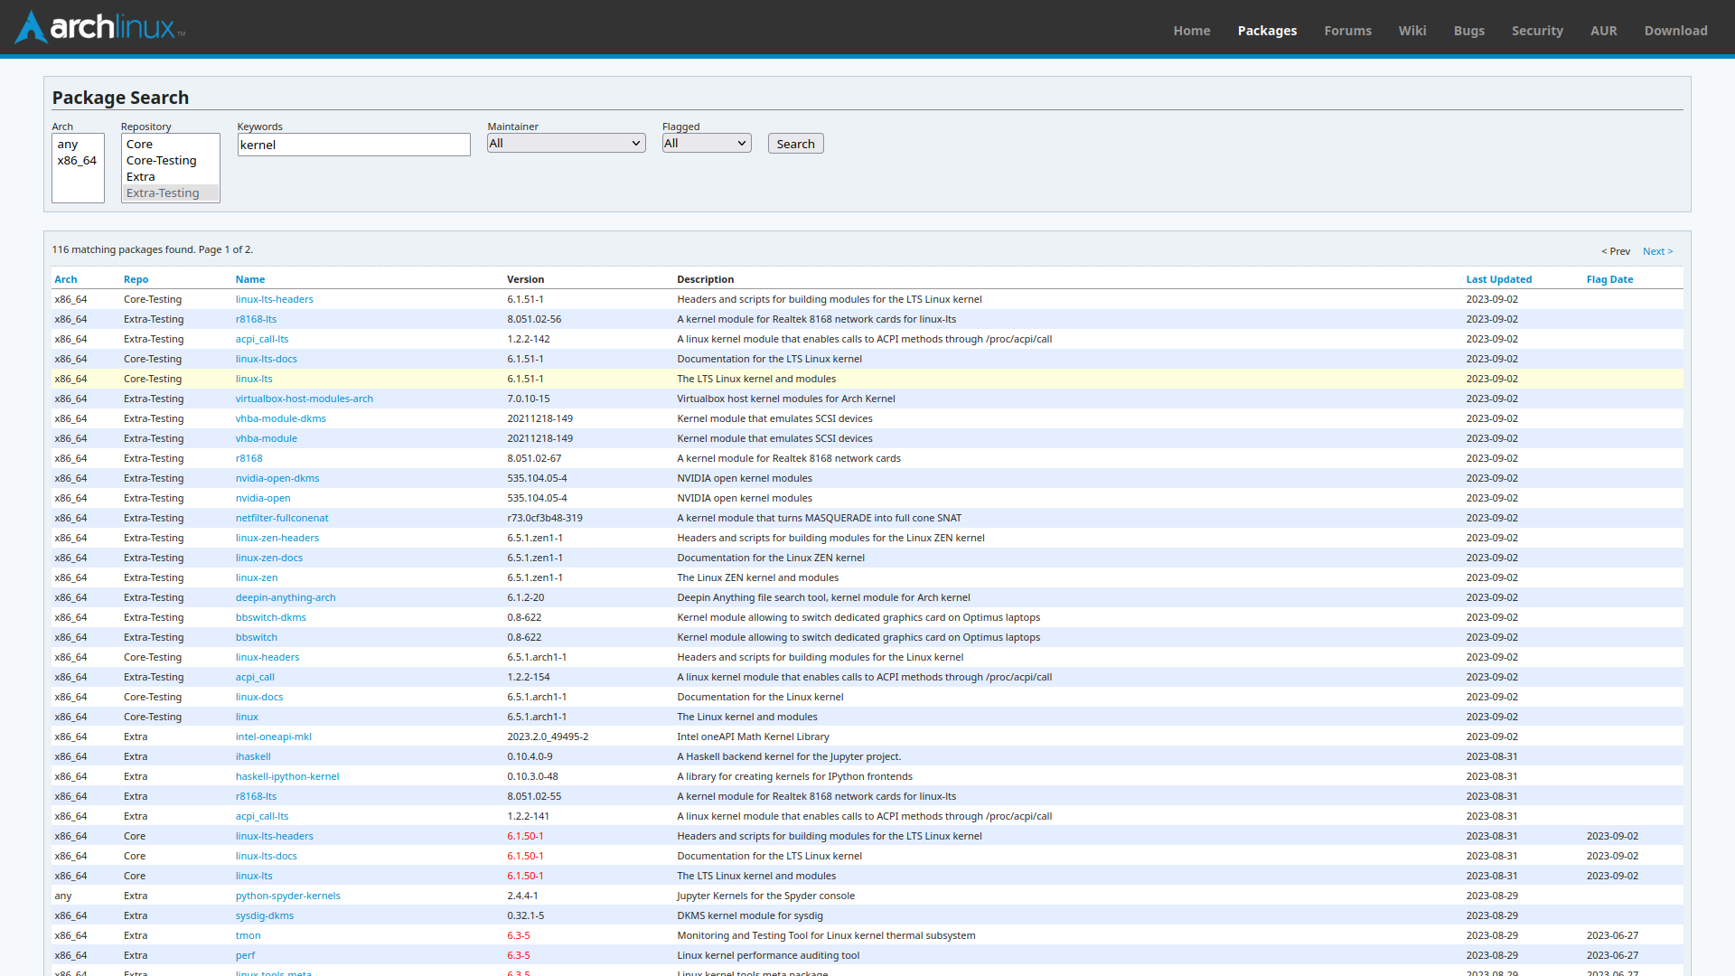
Task: Go to the Forums page
Action: click(x=1347, y=31)
